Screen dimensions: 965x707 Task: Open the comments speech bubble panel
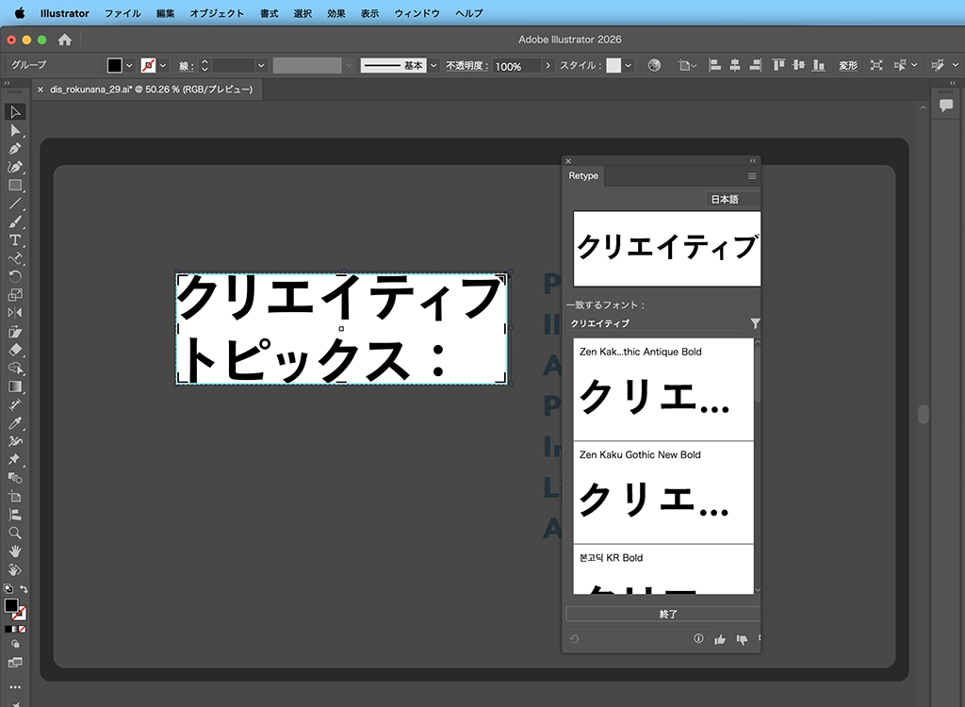[x=946, y=106]
